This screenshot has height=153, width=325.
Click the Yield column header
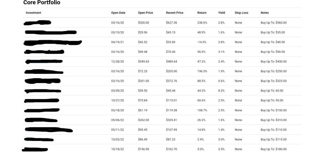(x=222, y=13)
